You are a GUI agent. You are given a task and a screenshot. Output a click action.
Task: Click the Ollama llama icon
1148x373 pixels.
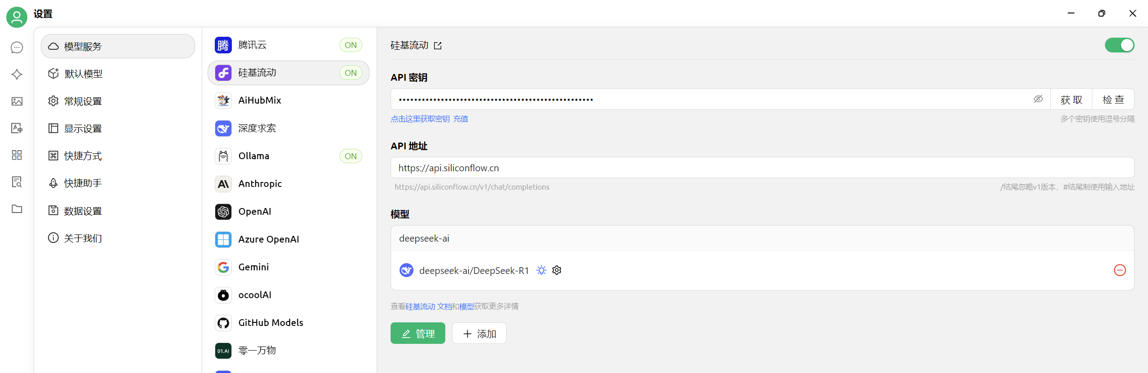[x=223, y=156]
